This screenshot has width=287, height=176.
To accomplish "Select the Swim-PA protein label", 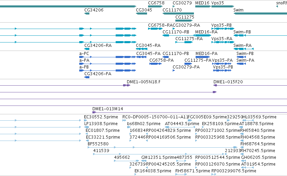I will coord(245,60).
